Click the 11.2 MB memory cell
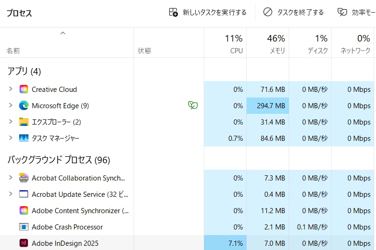376x250 pixels. pos(268,210)
